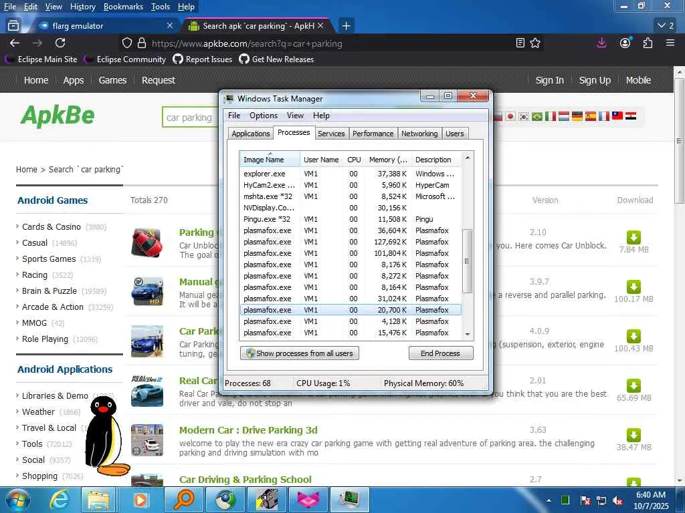Click the process list scrollbar thumb
Screen dimensions: 685x513
(x=468, y=261)
